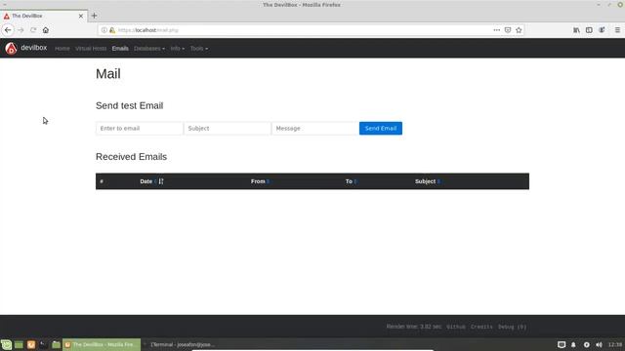Click the extension icon beside the sidebar button
Screen dimensions: 625x351
tap(602, 30)
